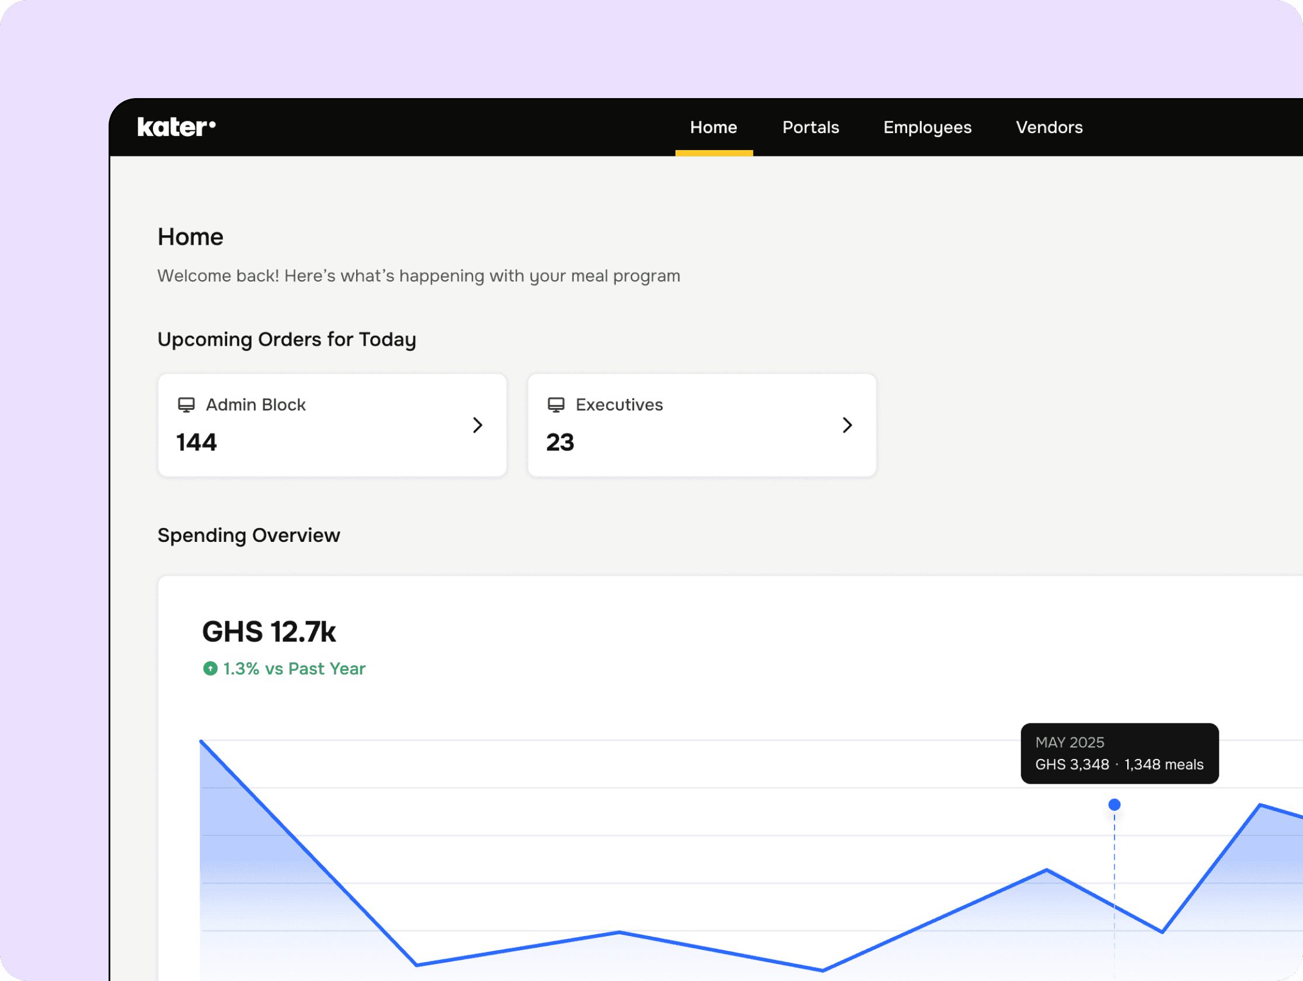Click the blue May 2025 data point

coord(1114,805)
